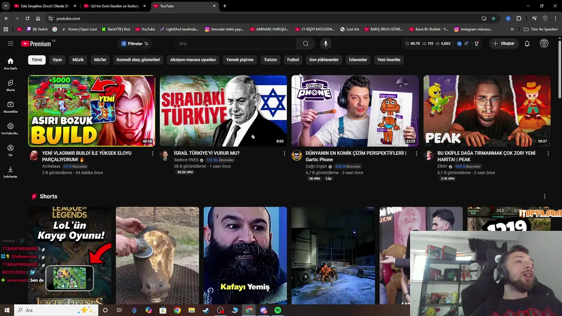Click the youtube.com address bar
This screenshot has width=562, height=316.
tap(263, 18)
